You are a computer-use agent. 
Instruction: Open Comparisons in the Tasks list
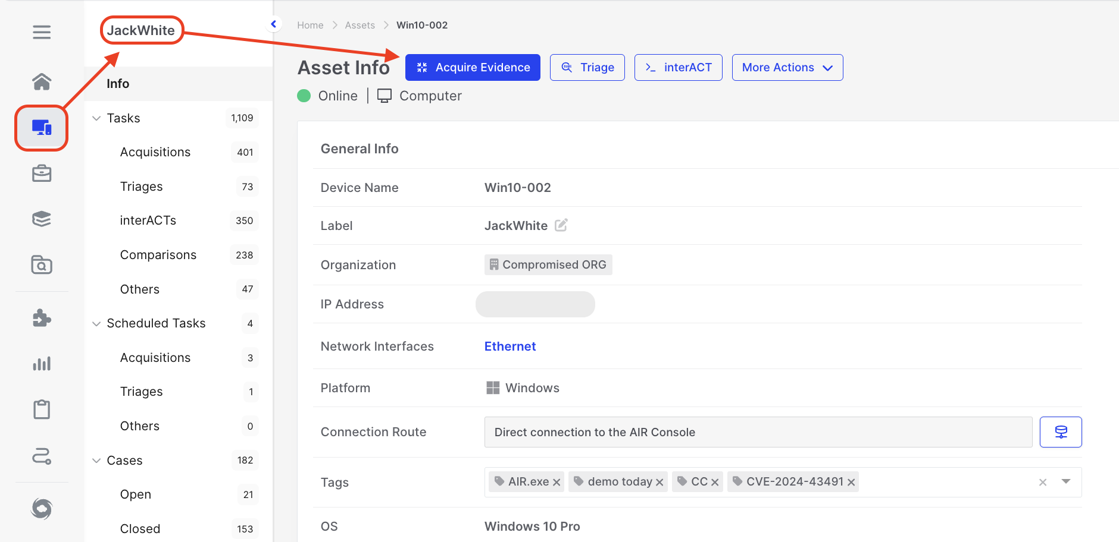coord(158,255)
